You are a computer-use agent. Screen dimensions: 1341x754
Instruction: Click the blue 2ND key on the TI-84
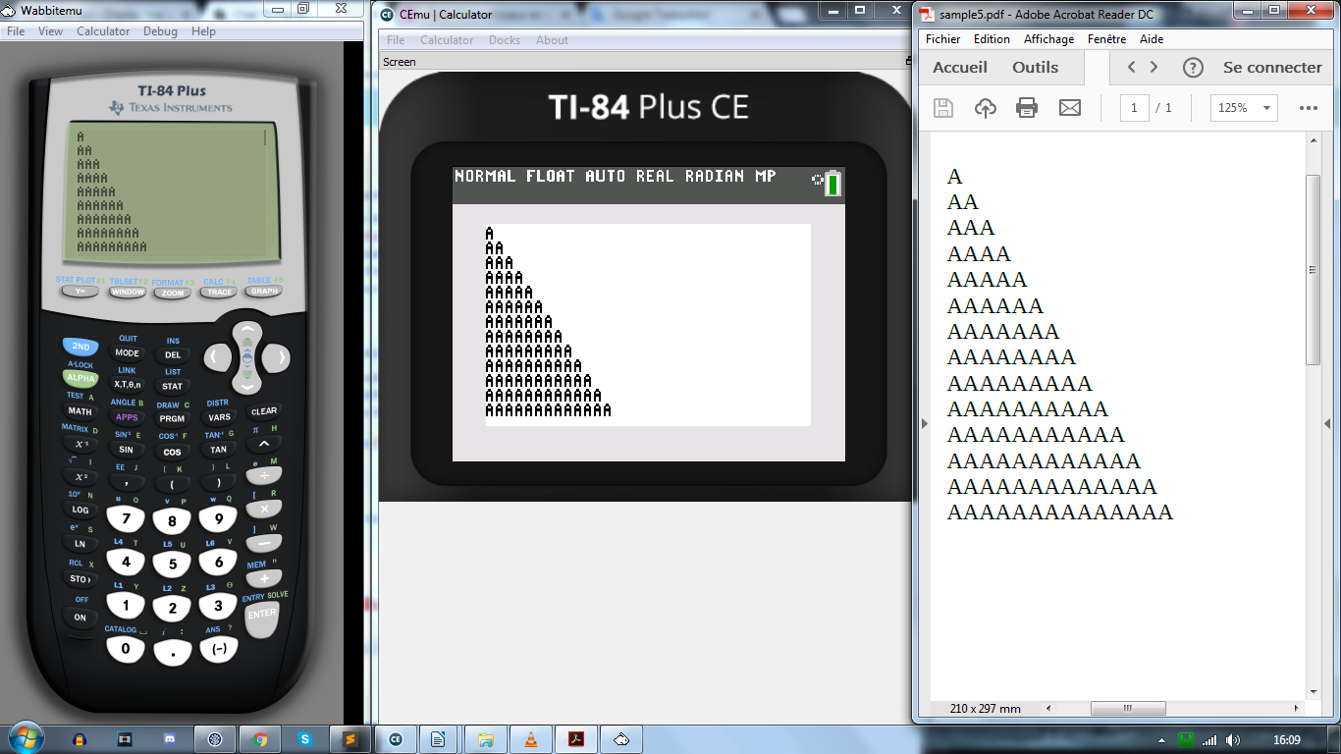click(x=80, y=347)
